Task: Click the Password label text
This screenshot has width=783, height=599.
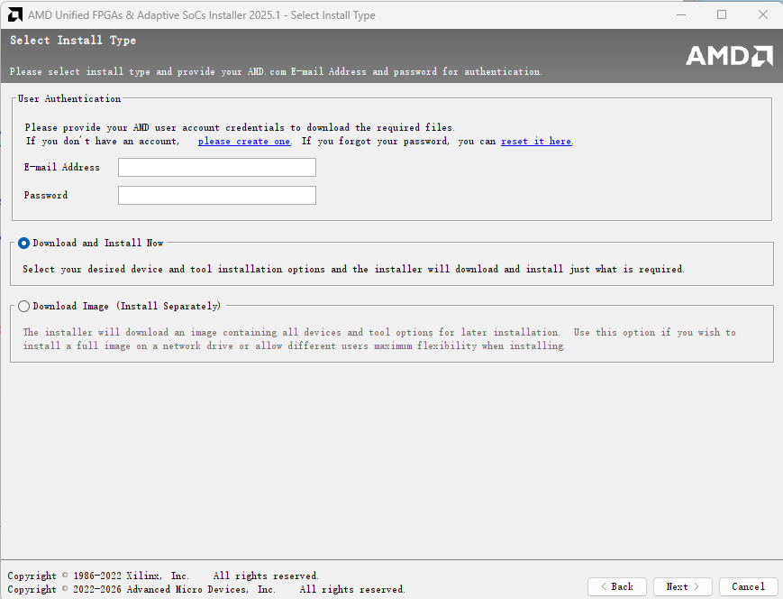Action: point(46,196)
